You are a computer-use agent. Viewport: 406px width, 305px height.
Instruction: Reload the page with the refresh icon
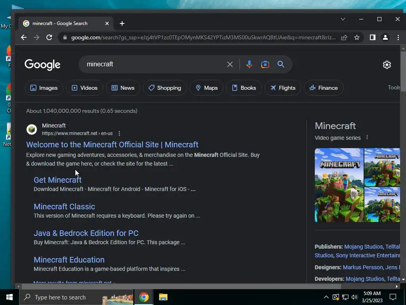49,37
